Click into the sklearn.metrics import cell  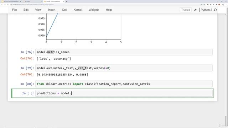[124, 84]
